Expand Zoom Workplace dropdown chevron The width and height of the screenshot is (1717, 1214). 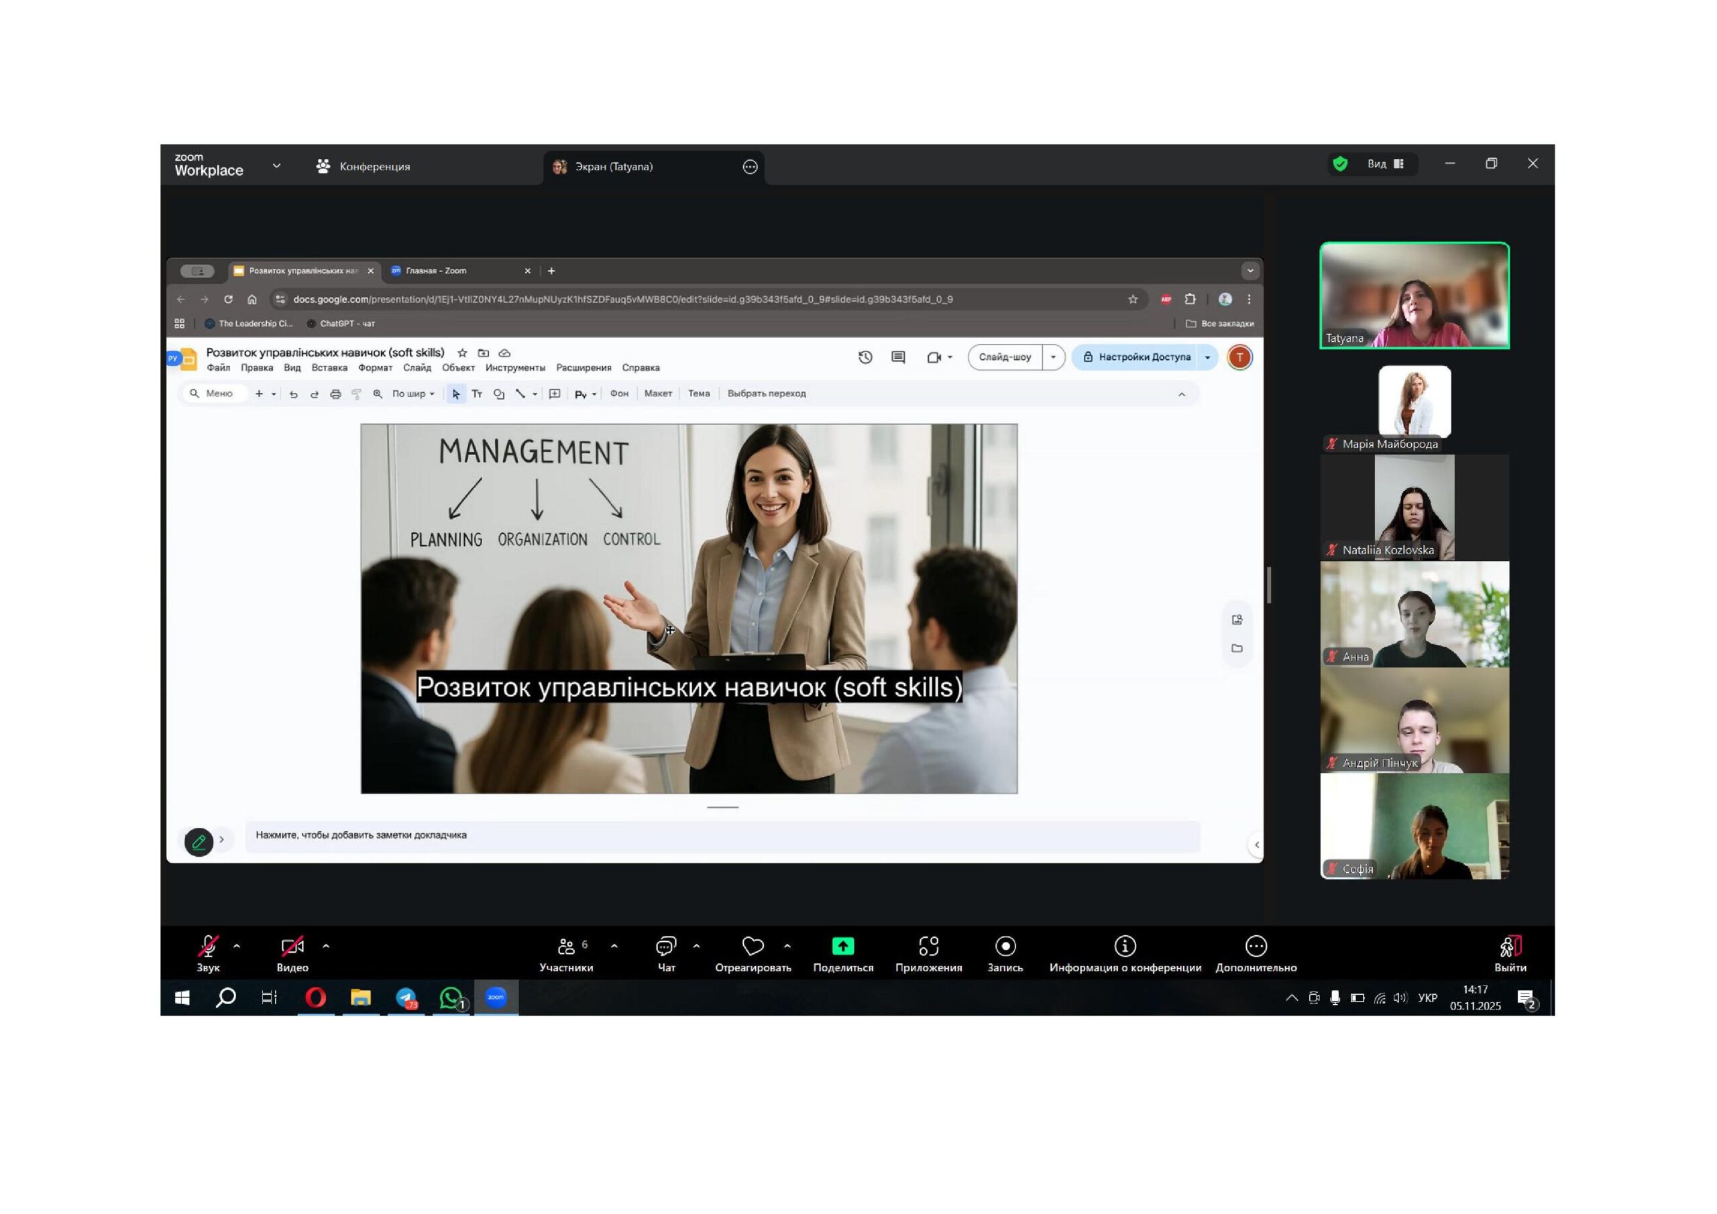point(277,165)
